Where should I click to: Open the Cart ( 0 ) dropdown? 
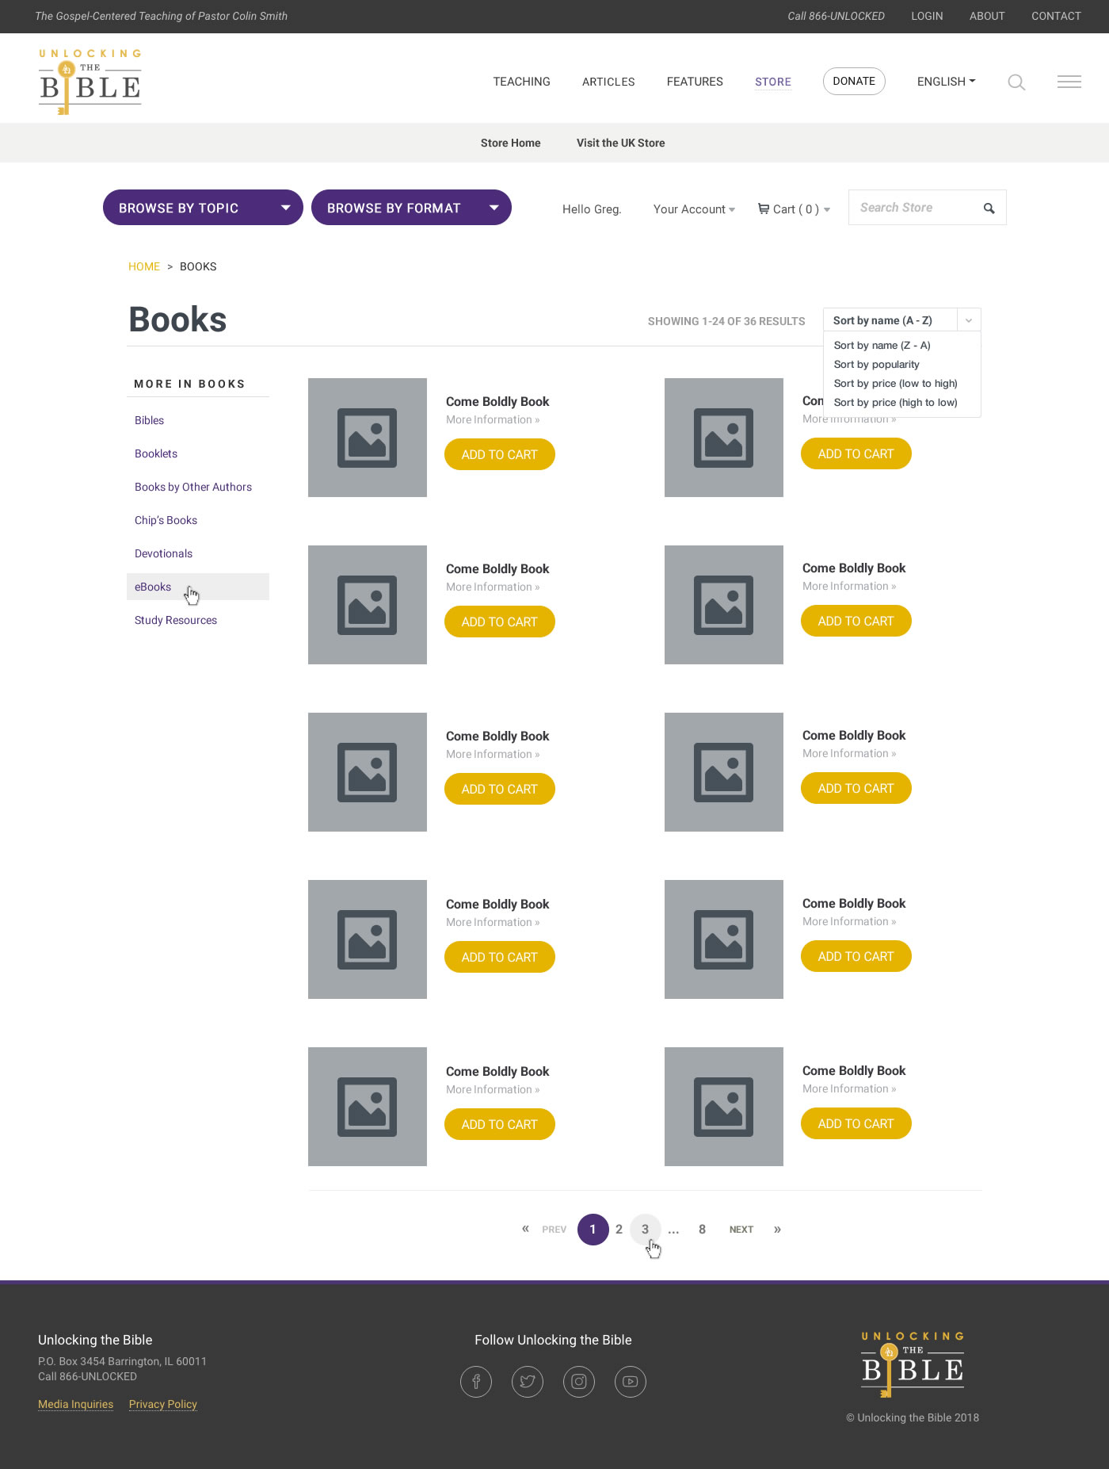click(794, 209)
